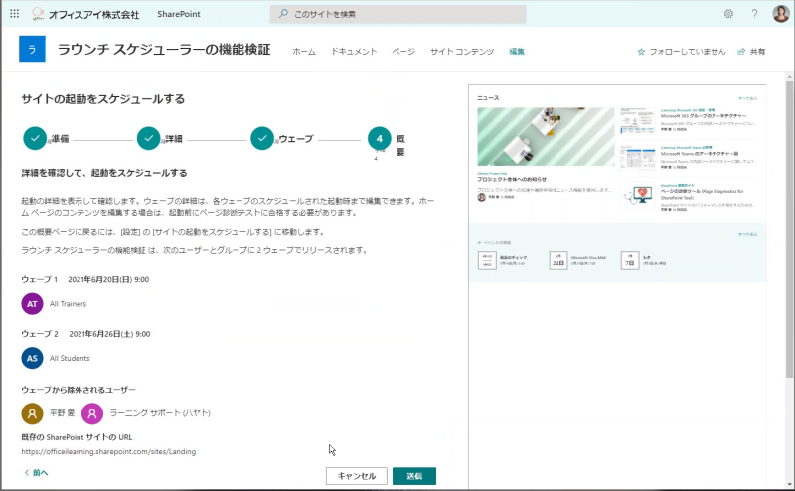Select the ウェーブ completed step circle
This screenshot has height=491, width=795.
tap(262, 138)
